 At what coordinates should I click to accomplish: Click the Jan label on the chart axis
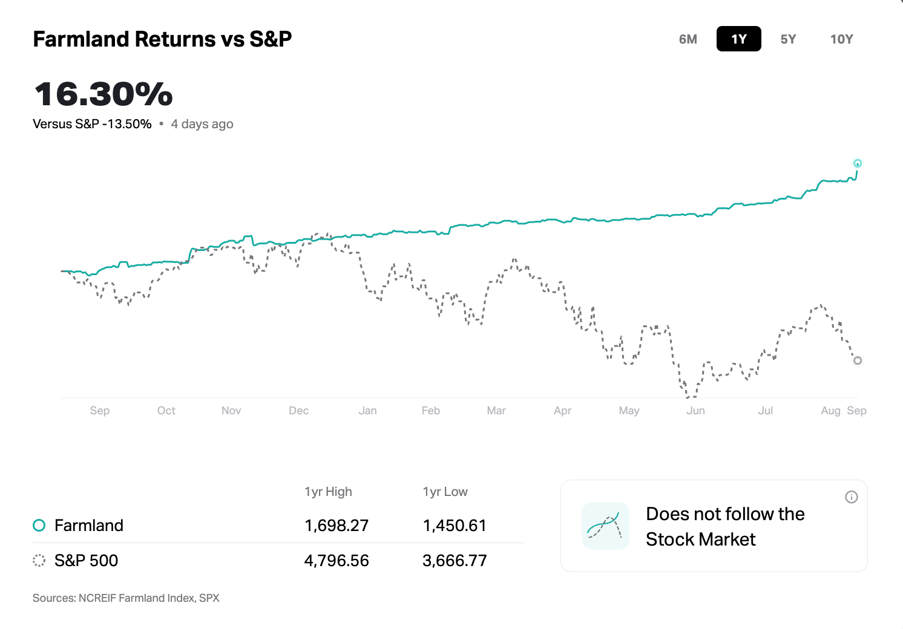367,411
